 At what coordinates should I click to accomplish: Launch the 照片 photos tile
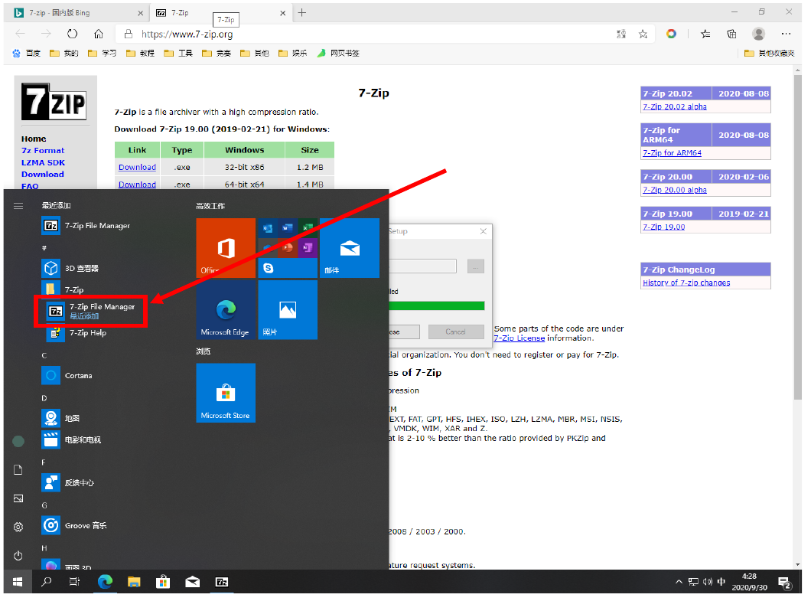click(x=287, y=309)
